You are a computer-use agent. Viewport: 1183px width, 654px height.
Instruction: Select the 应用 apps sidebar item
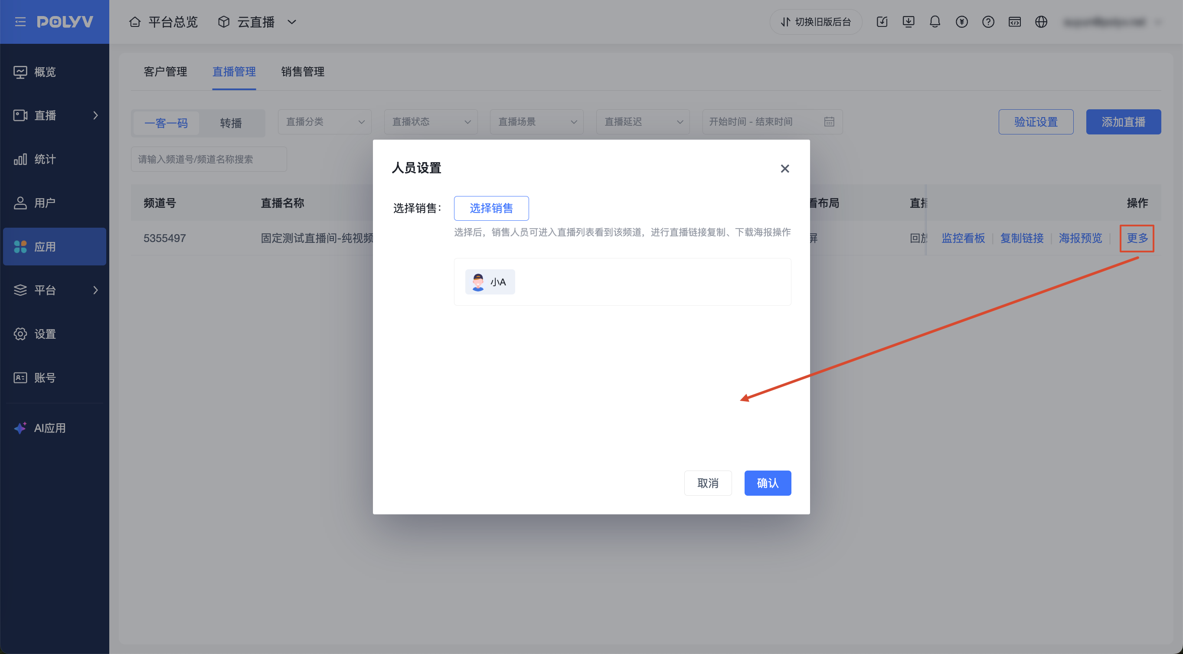click(x=55, y=247)
